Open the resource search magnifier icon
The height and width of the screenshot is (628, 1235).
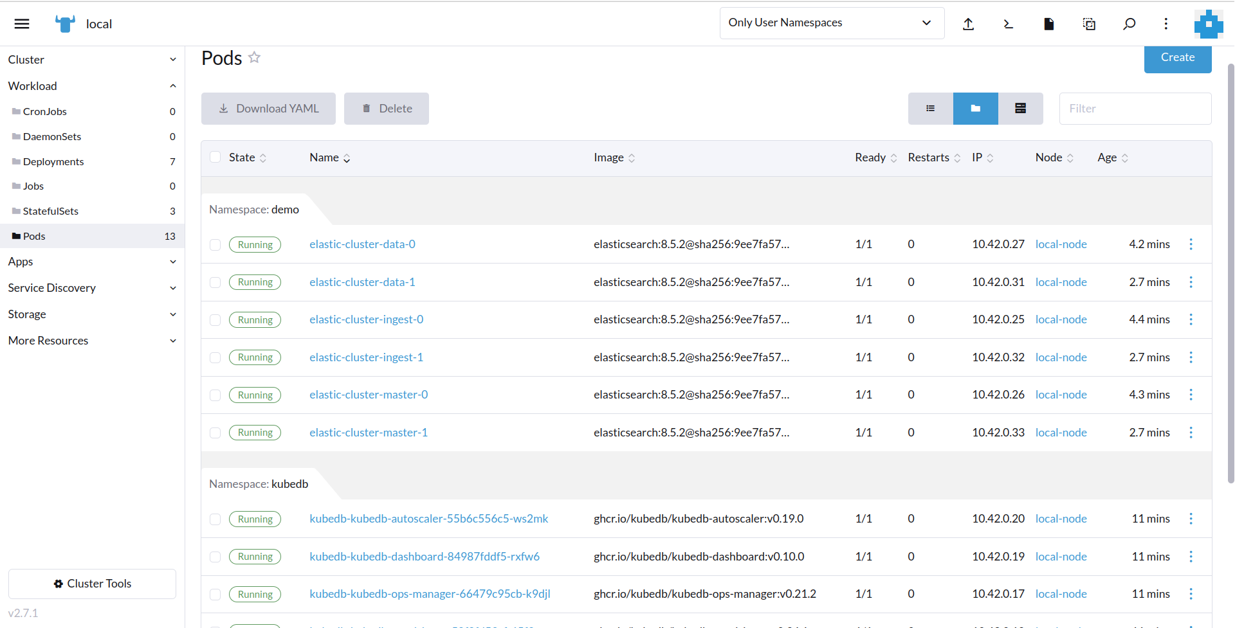(1129, 24)
